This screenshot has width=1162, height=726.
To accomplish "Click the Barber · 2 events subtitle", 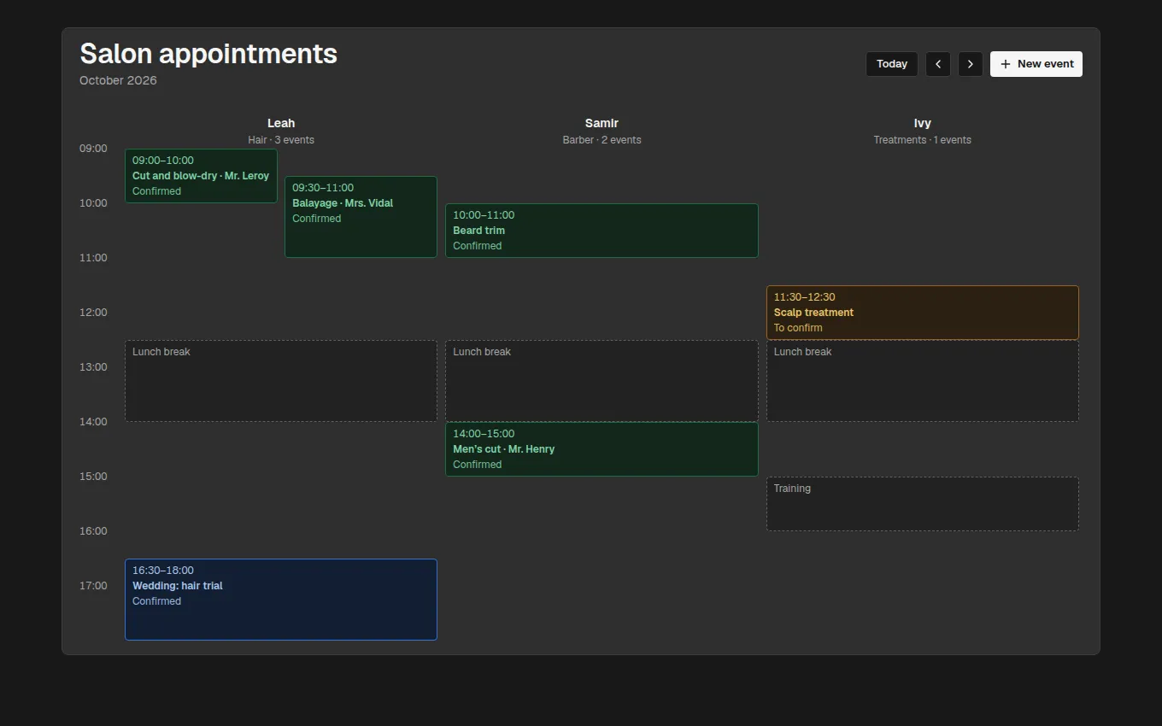I will [x=602, y=140].
